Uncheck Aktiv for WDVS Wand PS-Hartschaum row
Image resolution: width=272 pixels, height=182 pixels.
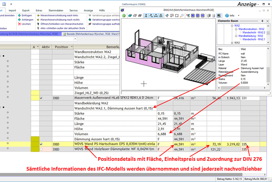coord(41,144)
